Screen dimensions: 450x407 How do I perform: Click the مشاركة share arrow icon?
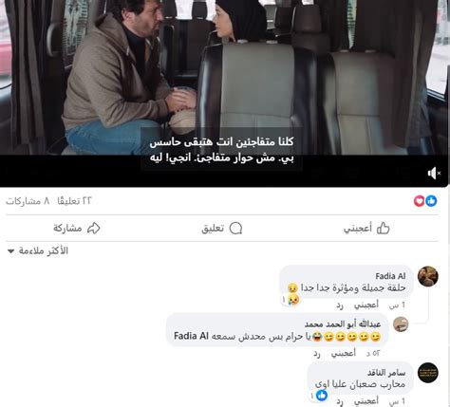click(94, 228)
